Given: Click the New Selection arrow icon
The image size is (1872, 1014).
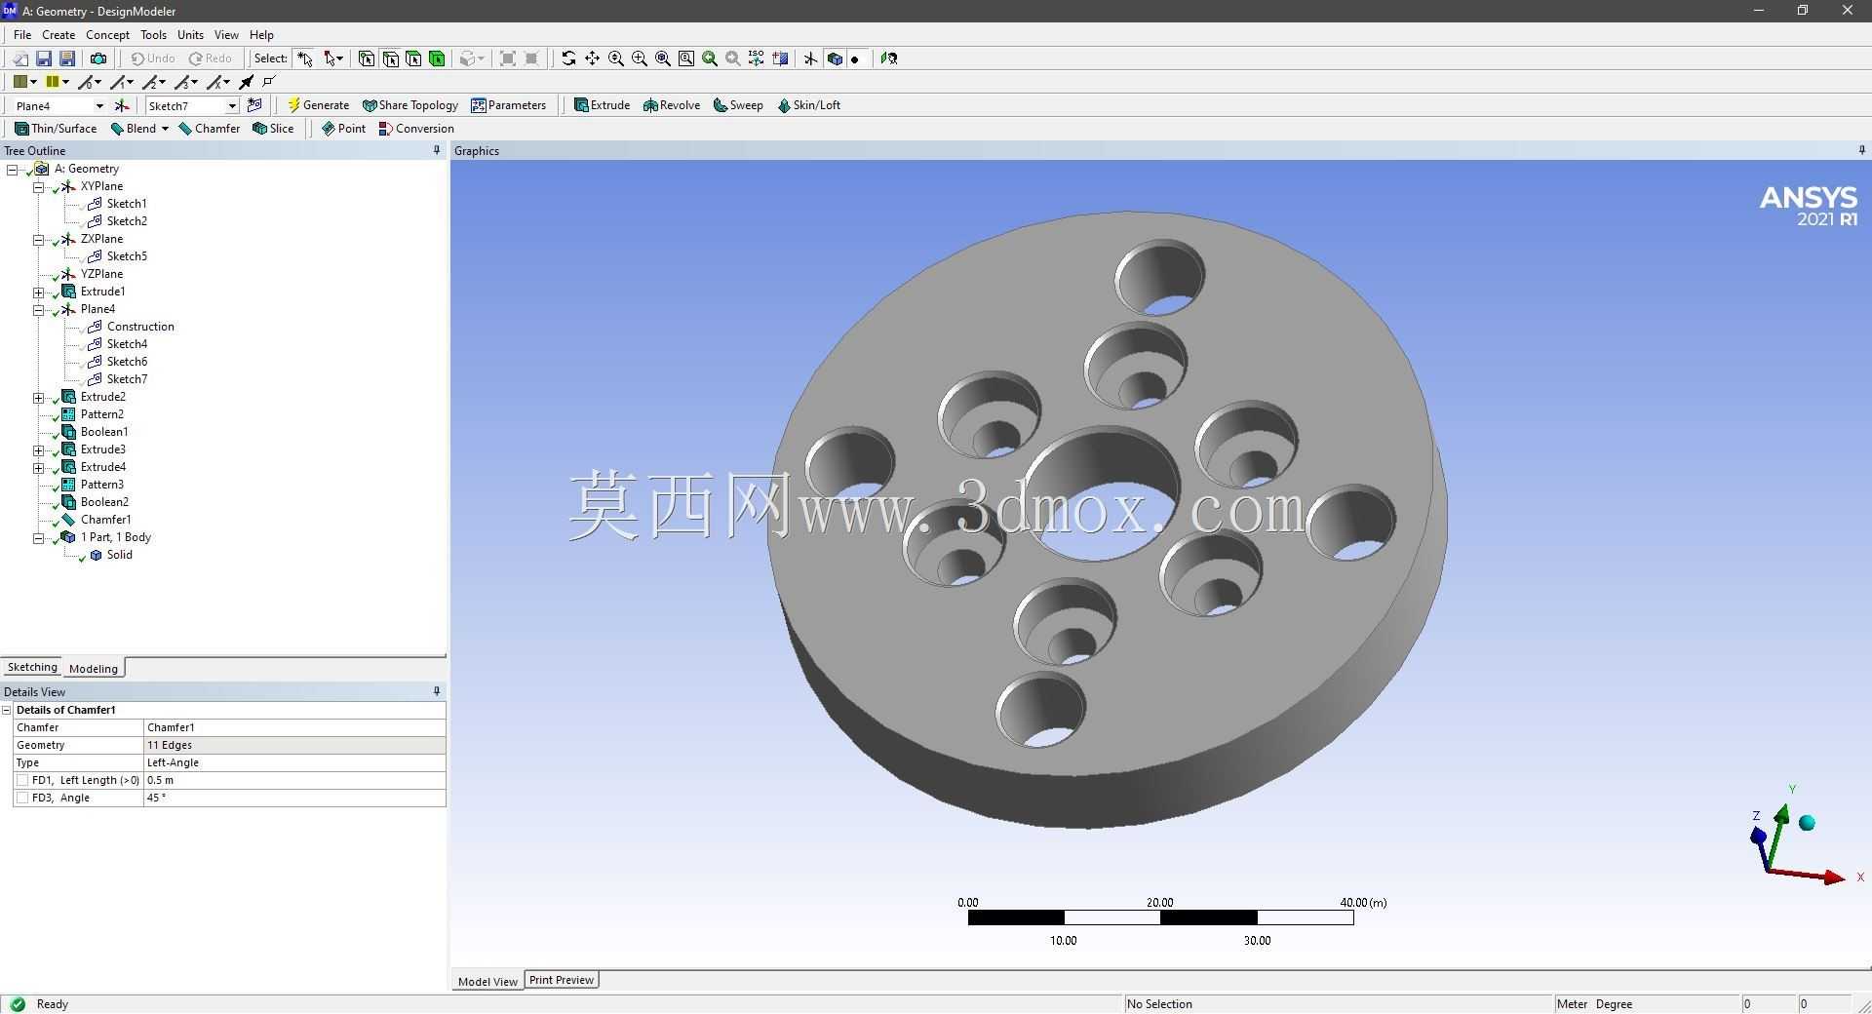Looking at the screenshot, I should pos(305,58).
